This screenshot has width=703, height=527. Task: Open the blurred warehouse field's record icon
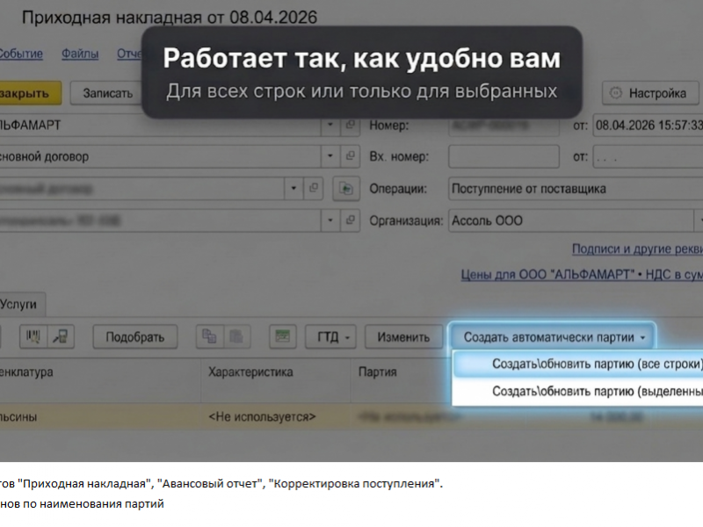[350, 220]
